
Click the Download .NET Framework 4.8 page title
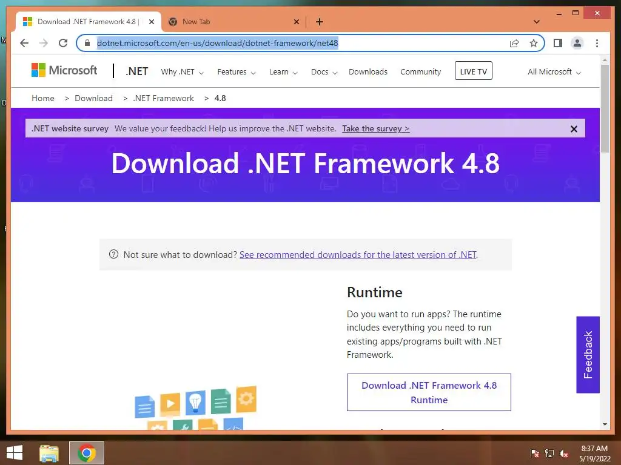coord(306,163)
